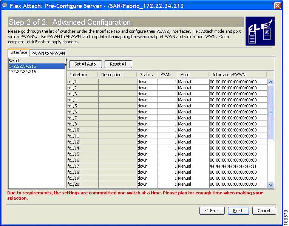This screenshot has width=289, height=226.
Task: Select the fc1/17 interface cell
Action: coord(83,166)
